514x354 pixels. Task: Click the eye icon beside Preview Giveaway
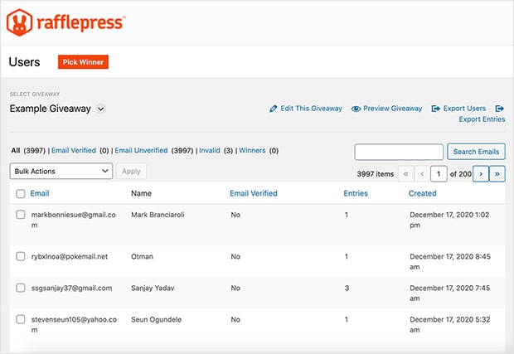(356, 109)
